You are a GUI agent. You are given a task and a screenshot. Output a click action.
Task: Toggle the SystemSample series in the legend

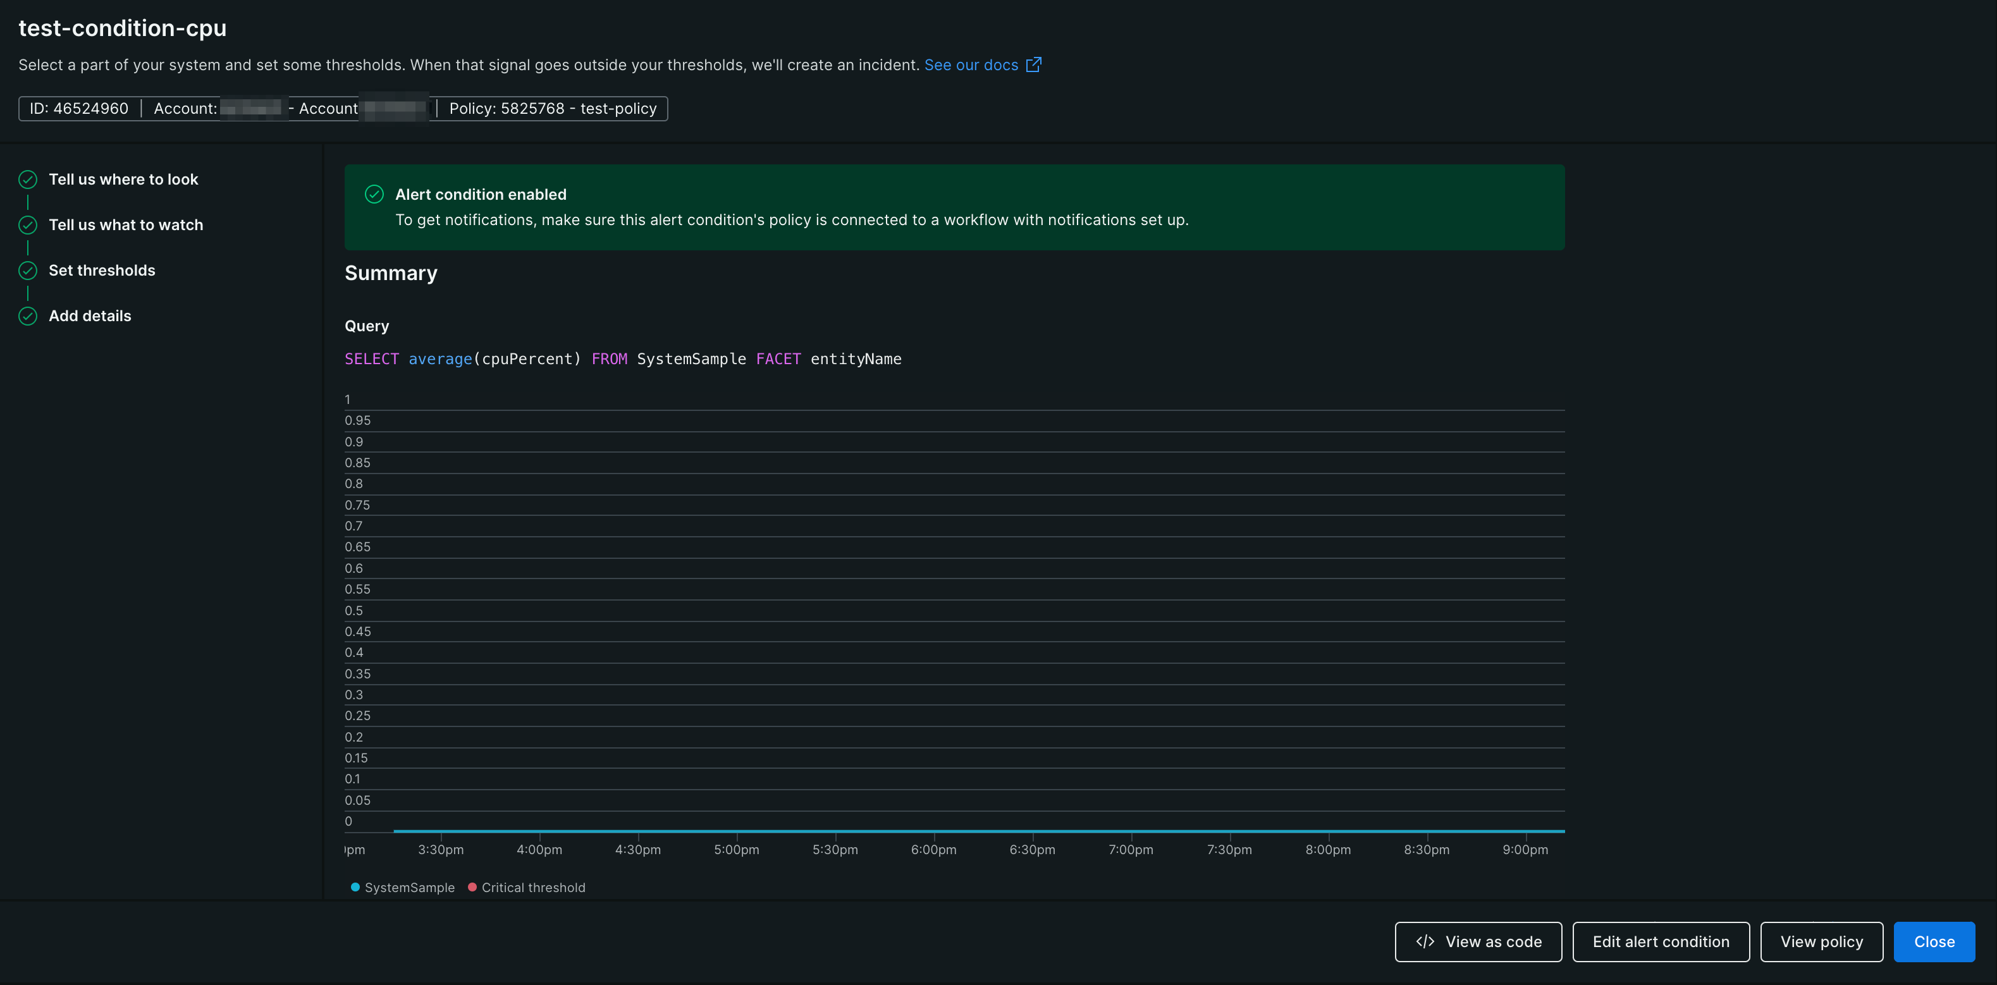(x=403, y=888)
